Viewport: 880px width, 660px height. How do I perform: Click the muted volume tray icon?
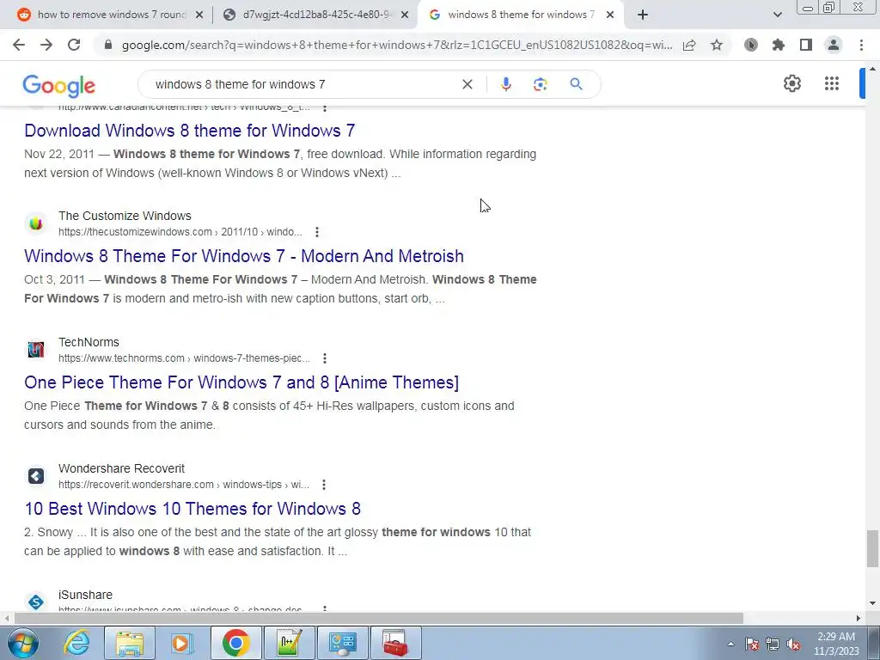click(793, 644)
